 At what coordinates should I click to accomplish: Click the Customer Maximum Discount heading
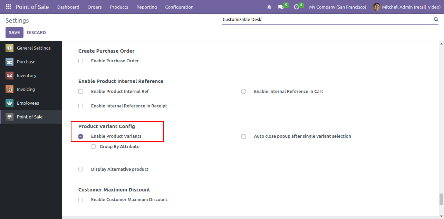coord(114,190)
